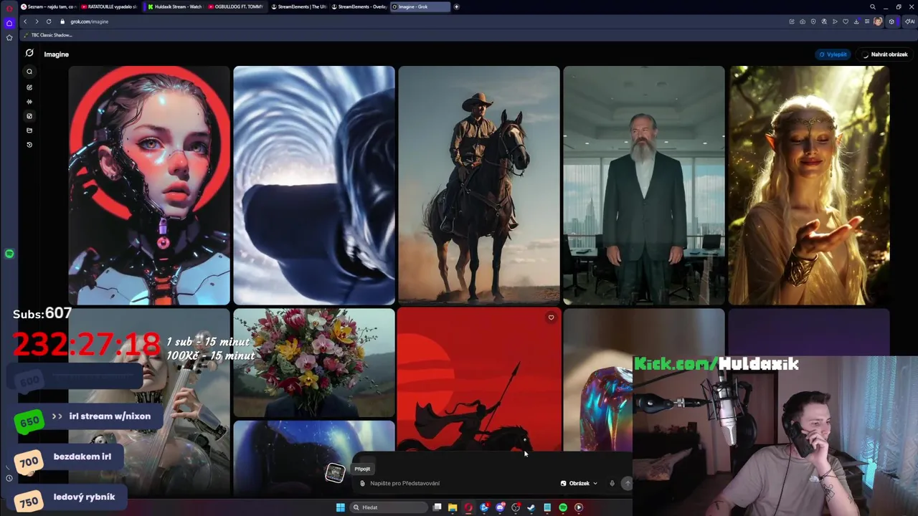Start a new chat with the compose icon
This screenshot has height=516, width=918.
(x=29, y=87)
